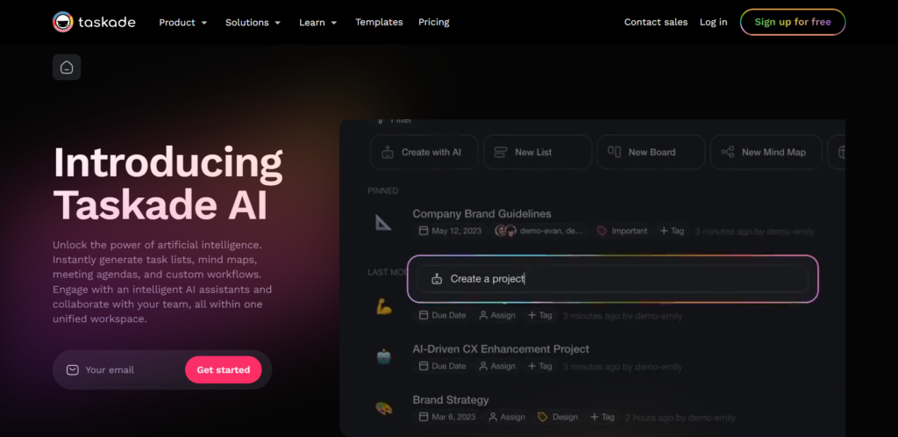Image resolution: width=898 pixels, height=437 pixels.
Task: Click the New Mind Map icon
Action: [x=728, y=153]
